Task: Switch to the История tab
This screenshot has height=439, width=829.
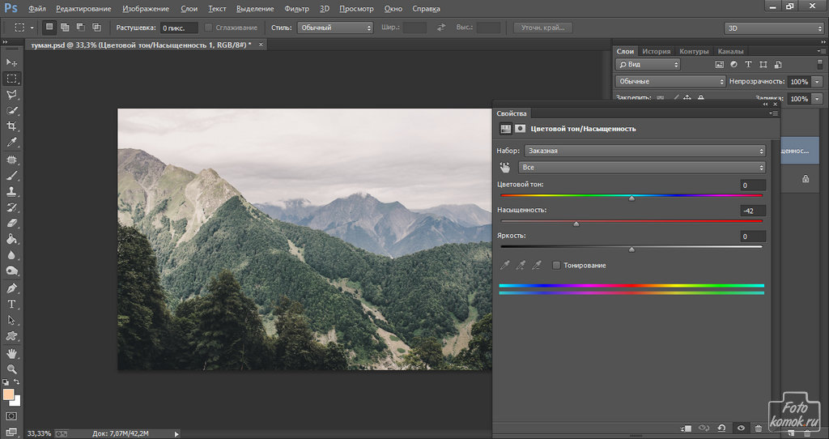Action: pos(656,51)
